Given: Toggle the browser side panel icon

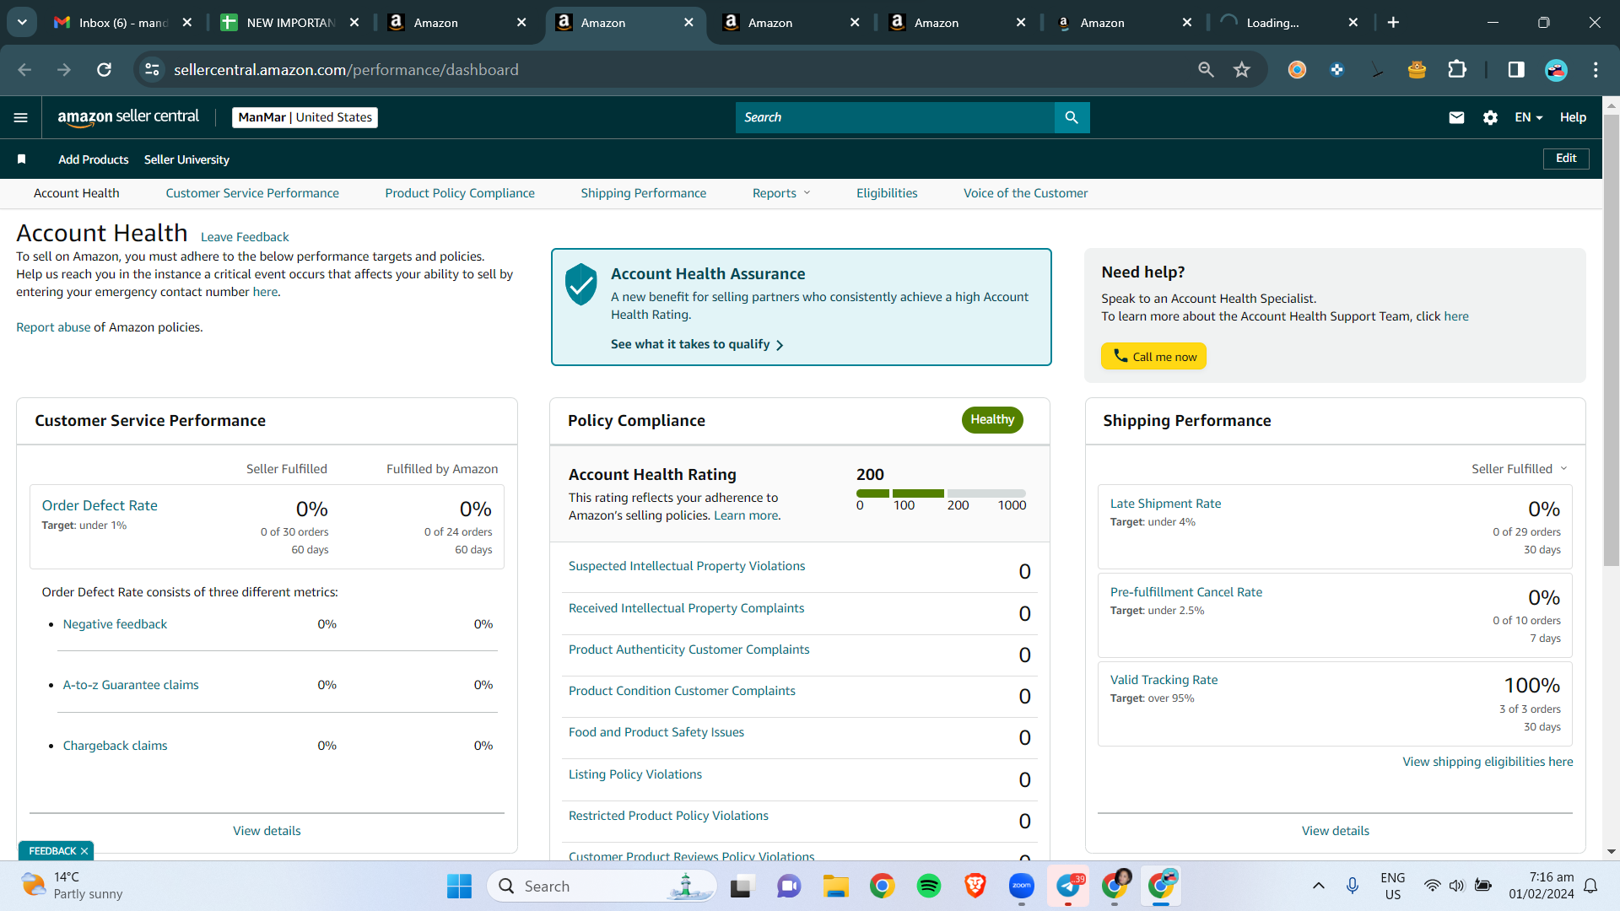Looking at the screenshot, I should (x=1516, y=70).
